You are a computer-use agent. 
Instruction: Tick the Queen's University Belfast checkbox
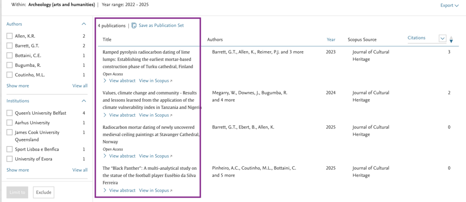point(10,113)
